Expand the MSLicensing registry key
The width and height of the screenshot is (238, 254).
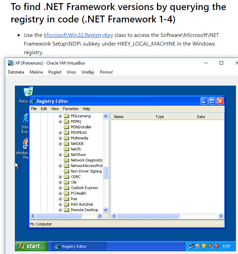pyautogui.click(x=60, y=116)
